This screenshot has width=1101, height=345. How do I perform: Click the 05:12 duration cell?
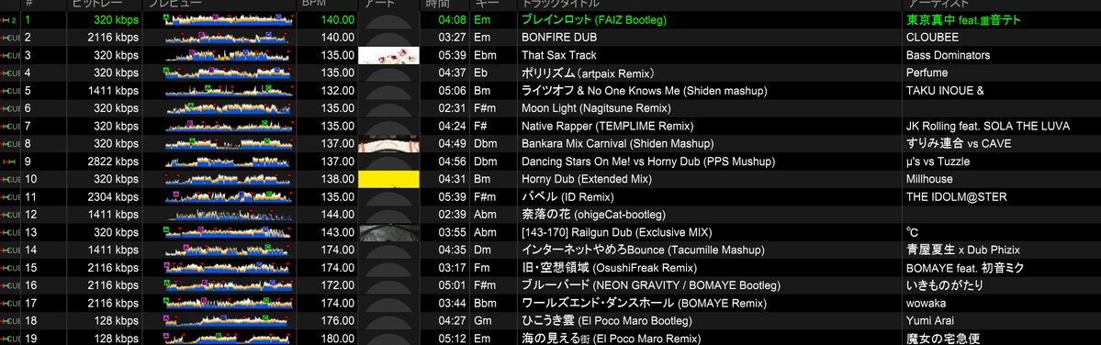click(451, 339)
